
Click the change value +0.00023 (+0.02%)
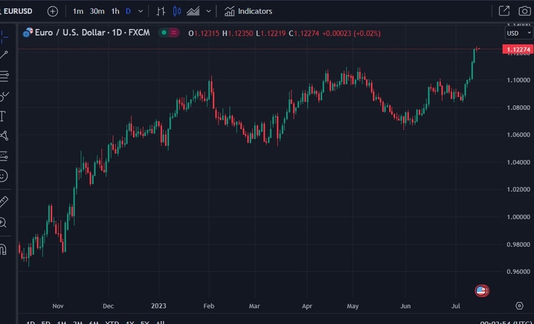351,33
